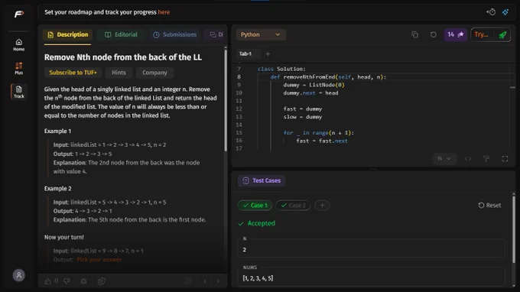Switch to the Description tab

coord(68,34)
